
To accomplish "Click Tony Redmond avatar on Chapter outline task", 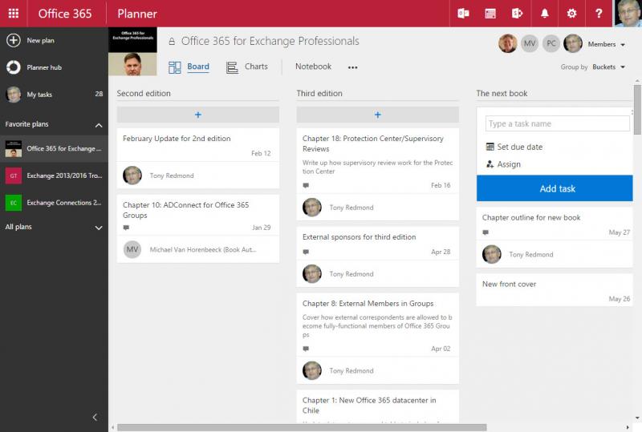I will click(x=492, y=254).
